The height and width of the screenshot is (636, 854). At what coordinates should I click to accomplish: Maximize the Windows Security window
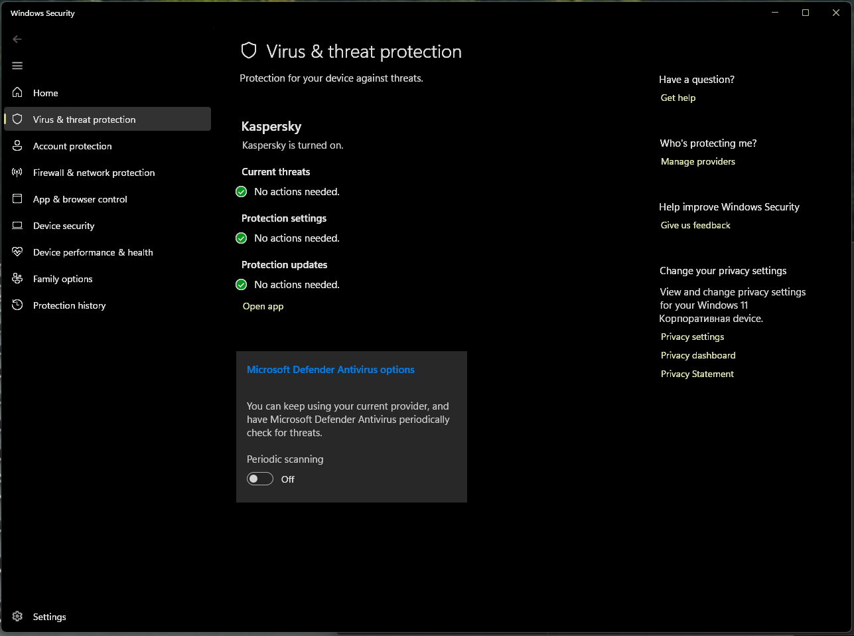point(806,13)
